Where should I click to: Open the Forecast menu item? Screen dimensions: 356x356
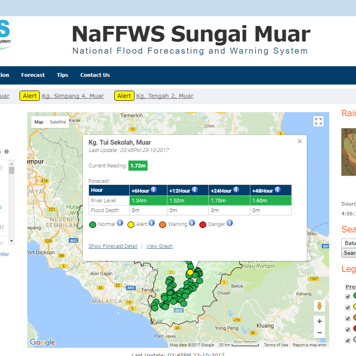click(33, 75)
